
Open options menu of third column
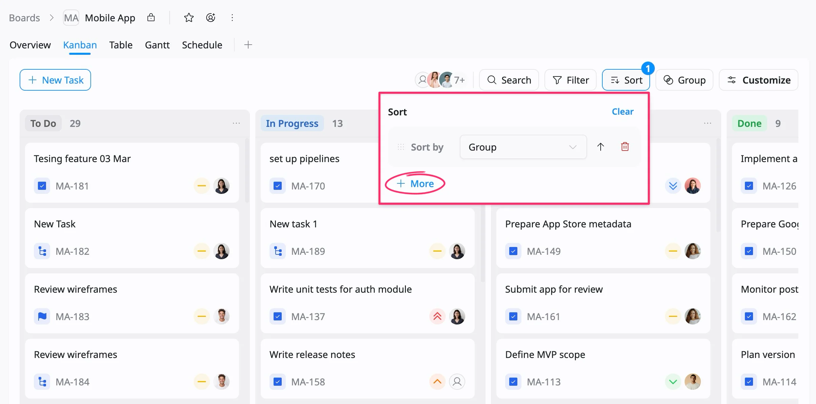pyautogui.click(x=708, y=124)
